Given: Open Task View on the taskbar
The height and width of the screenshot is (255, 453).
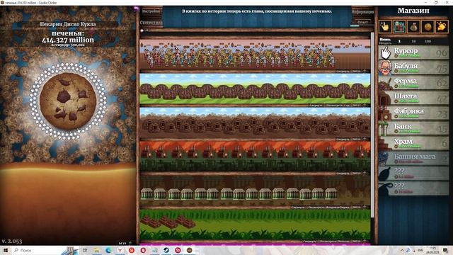Looking at the screenshot, I should pos(85,250).
